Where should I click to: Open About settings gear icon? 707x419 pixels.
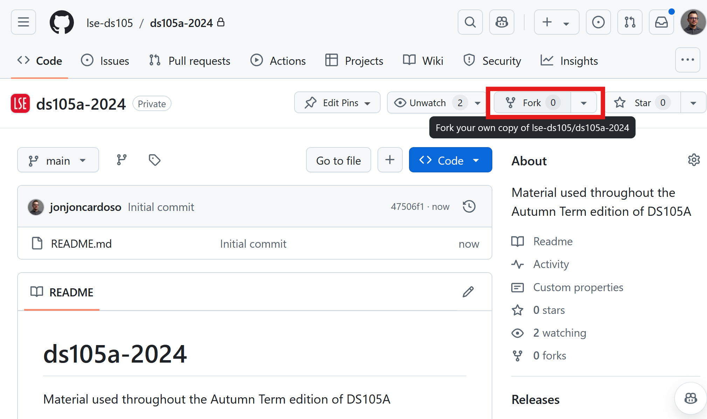[x=694, y=160]
